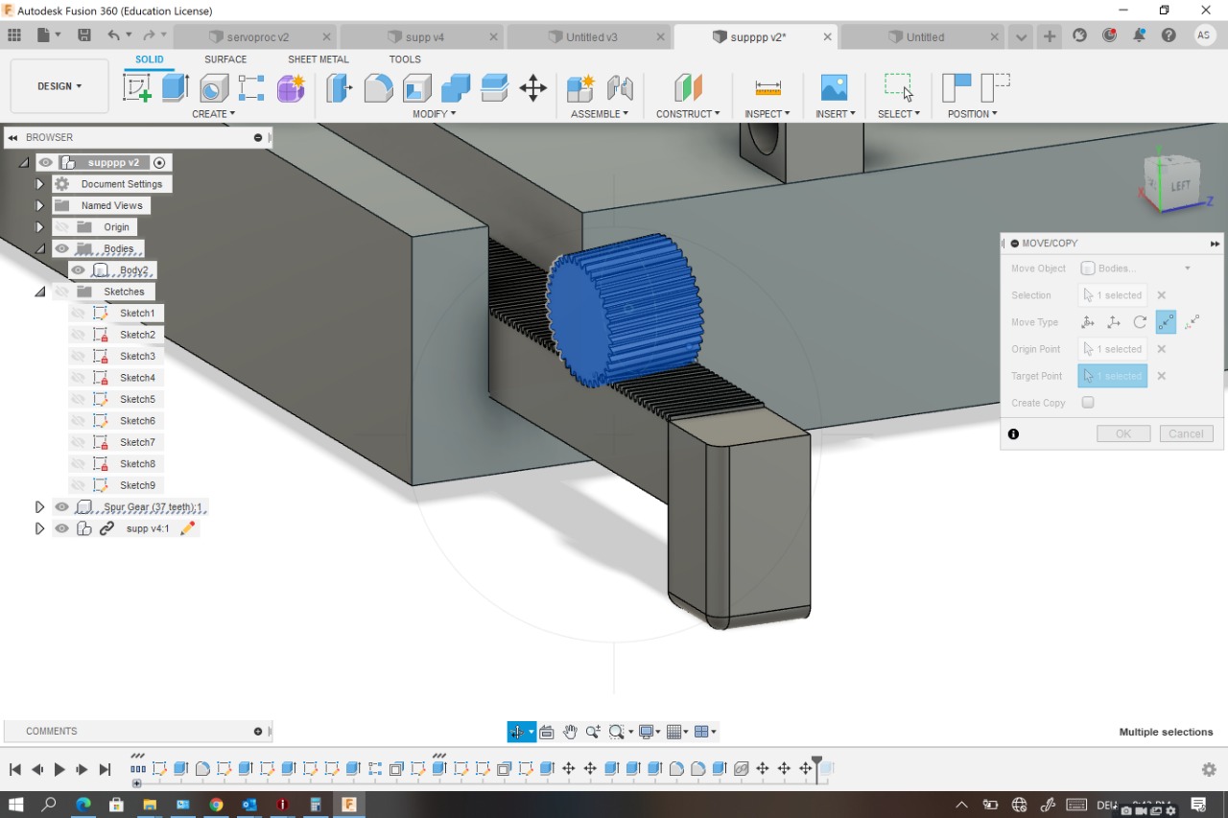Show the Origin folder via eye icon
This screenshot has height=818, width=1228.
click(62, 227)
